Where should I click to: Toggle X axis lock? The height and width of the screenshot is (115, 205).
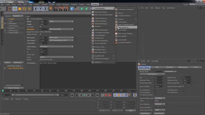36,9
